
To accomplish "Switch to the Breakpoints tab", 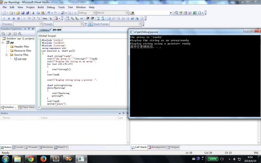I will [x=158, y=147].
